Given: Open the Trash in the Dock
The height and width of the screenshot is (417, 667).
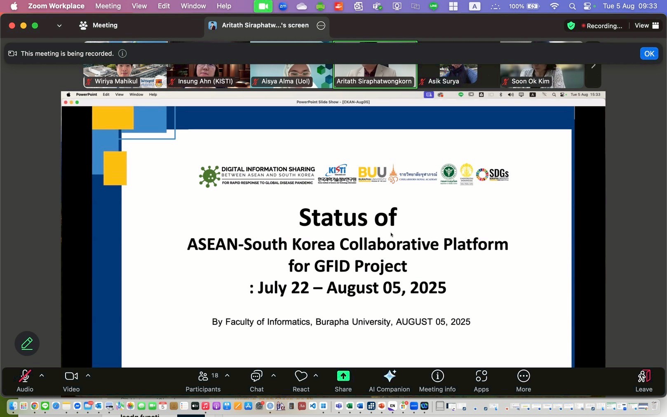Looking at the screenshot, I should pyautogui.click(x=654, y=406).
